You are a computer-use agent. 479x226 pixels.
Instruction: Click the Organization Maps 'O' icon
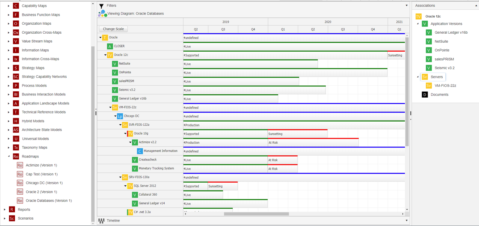point(16,24)
